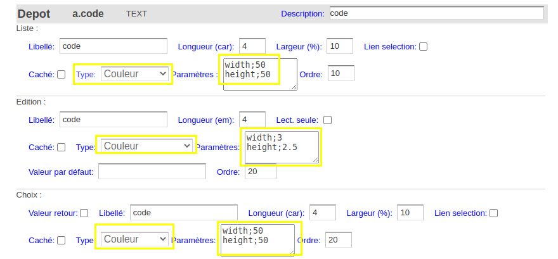Click the Libellé field in Choix section

point(184,213)
